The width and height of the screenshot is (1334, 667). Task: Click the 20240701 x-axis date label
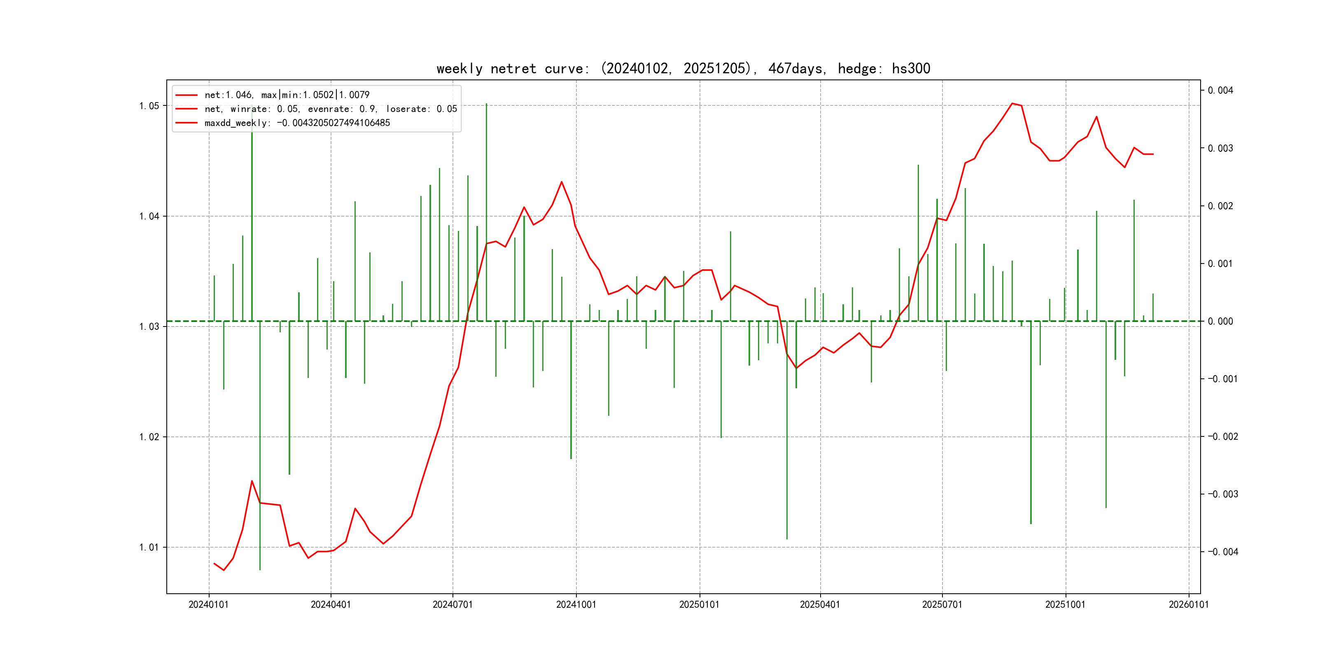[x=452, y=605]
